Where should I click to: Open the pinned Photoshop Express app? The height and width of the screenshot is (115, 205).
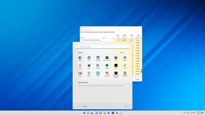[116, 74]
